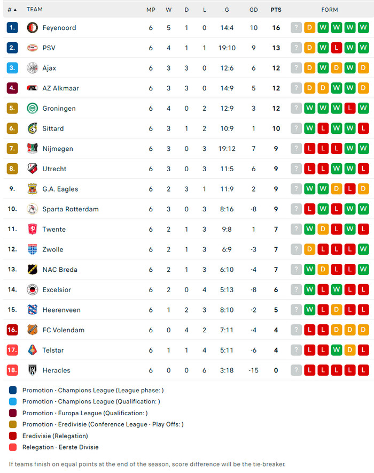Open the FC Volendam team link
This screenshot has width=374, height=473.
[64, 330]
